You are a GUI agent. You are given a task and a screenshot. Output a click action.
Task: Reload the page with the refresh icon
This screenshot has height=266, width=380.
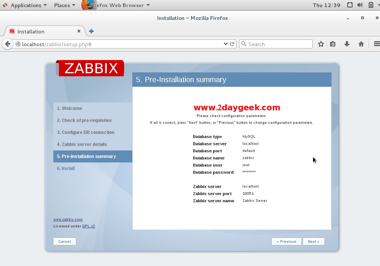[232, 44]
